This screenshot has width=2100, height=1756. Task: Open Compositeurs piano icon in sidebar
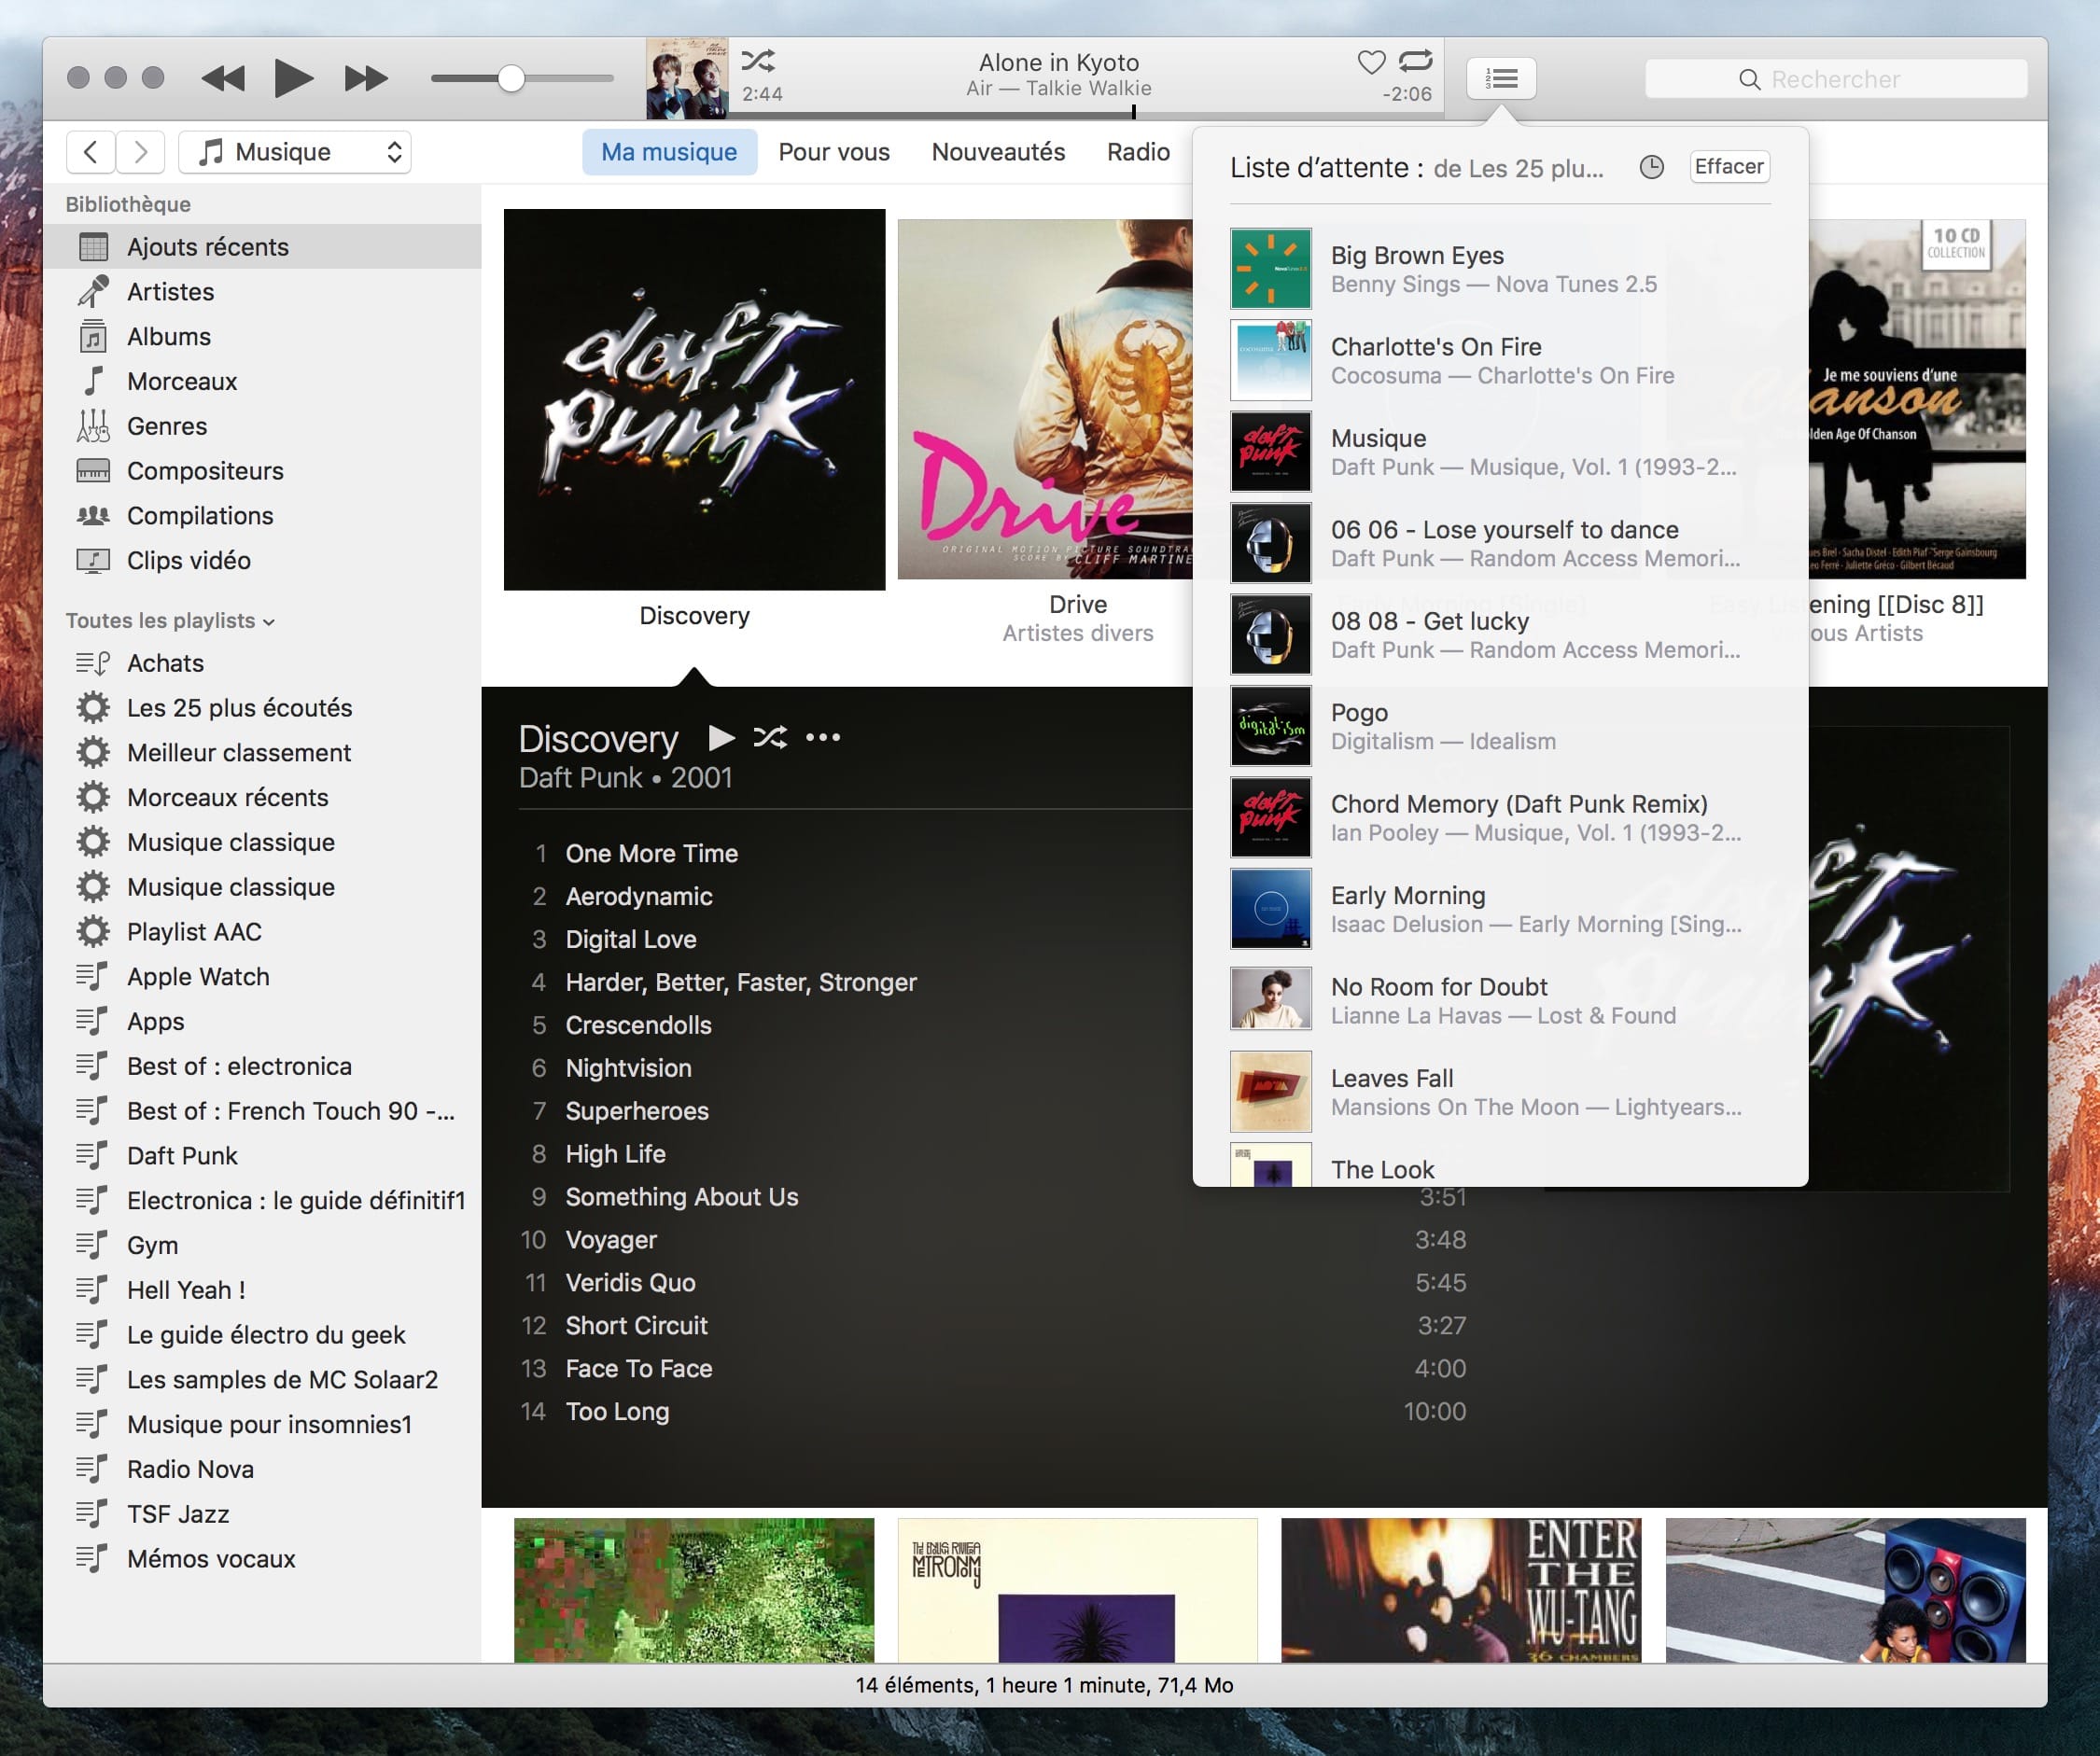(x=93, y=471)
